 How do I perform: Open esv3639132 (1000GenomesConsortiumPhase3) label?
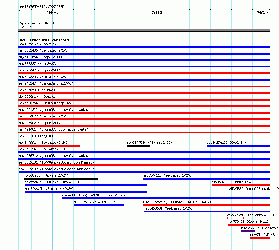point(56,169)
